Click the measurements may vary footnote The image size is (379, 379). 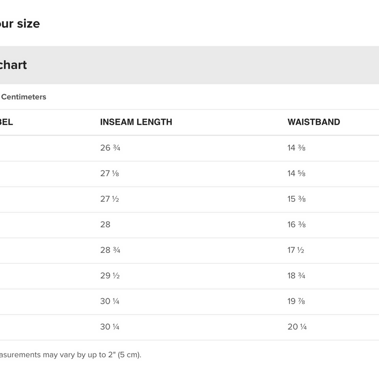coord(70,354)
